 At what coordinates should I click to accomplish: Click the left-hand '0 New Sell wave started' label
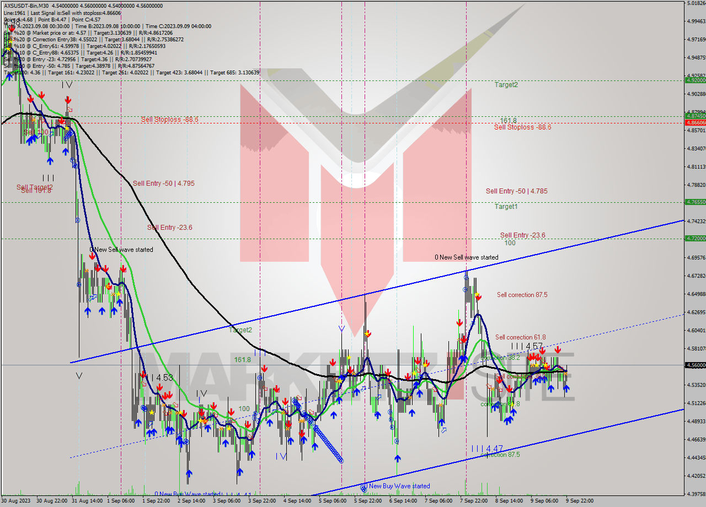(121, 250)
